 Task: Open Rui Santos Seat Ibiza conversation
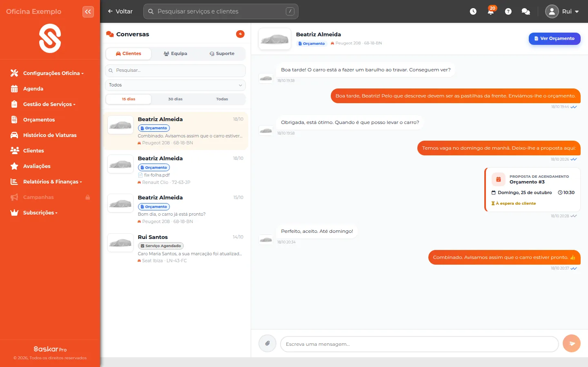tap(176, 249)
